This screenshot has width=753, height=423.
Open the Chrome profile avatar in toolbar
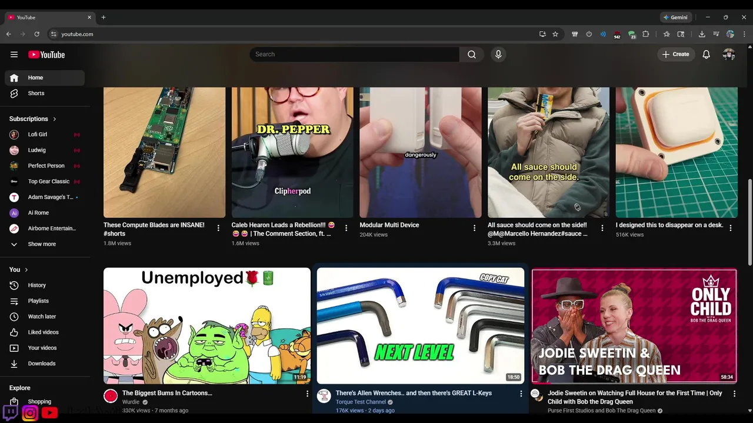tap(730, 34)
